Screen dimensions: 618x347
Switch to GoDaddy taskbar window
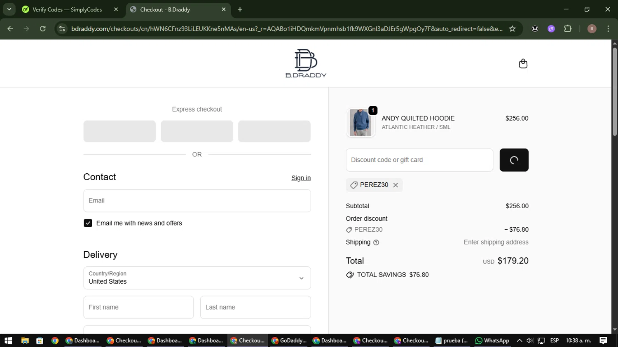coord(289,341)
